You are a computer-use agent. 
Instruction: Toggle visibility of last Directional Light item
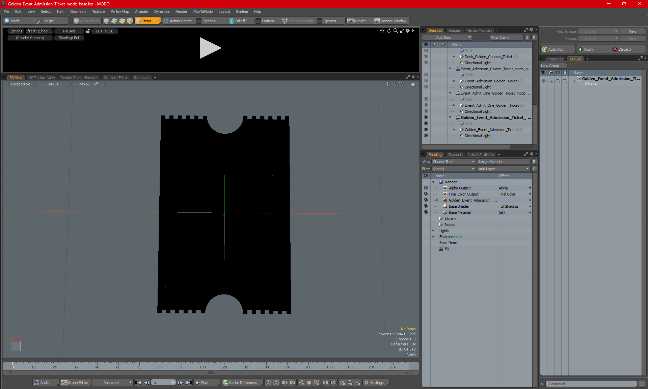click(x=426, y=136)
